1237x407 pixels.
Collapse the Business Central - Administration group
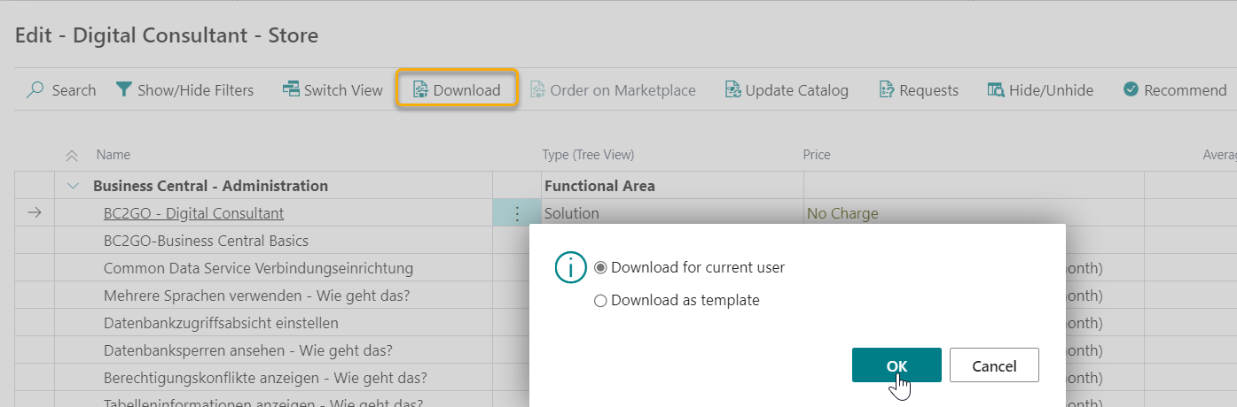(74, 186)
